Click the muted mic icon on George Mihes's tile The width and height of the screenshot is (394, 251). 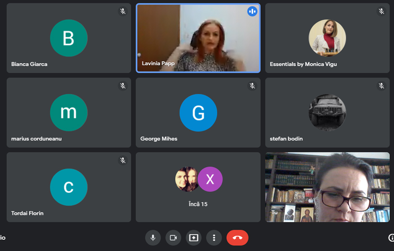[252, 86]
